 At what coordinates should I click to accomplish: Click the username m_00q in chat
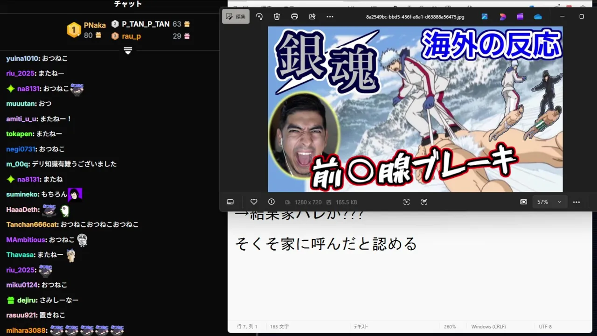coord(18,164)
